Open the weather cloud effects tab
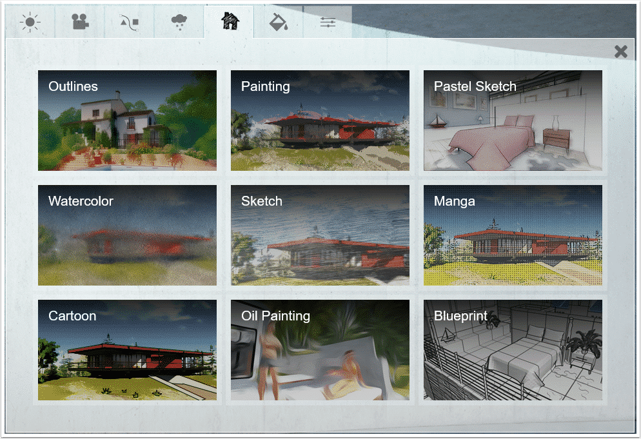 pos(179,22)
